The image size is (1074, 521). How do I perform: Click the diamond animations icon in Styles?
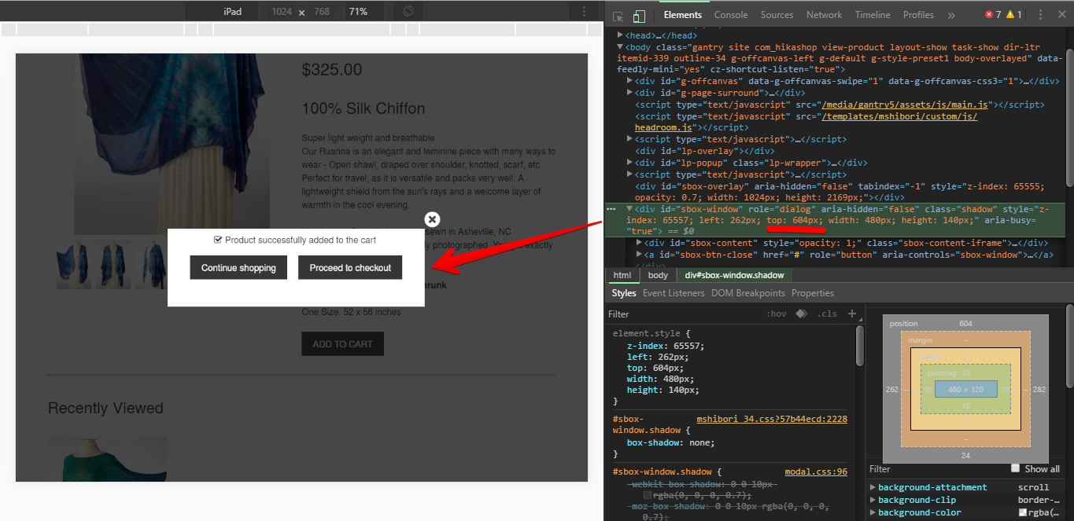click(x=801, y=314)
